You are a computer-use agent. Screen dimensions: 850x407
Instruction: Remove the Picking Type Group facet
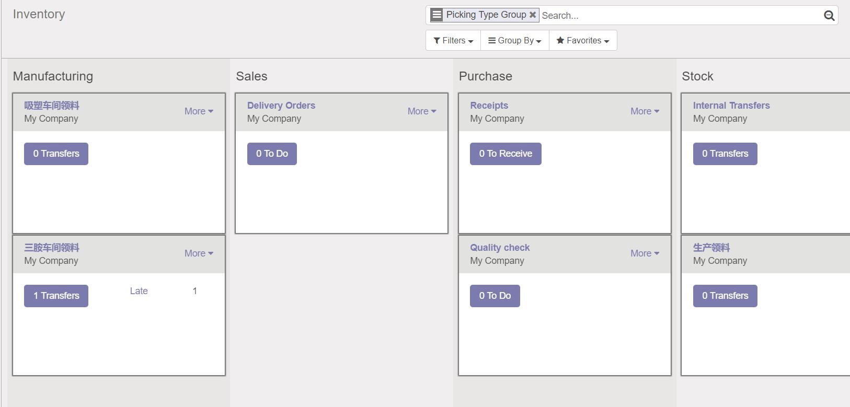533,15
